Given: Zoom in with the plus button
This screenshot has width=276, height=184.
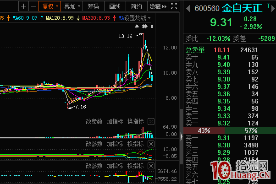Looking at the screenshot, I should [23, 6].
